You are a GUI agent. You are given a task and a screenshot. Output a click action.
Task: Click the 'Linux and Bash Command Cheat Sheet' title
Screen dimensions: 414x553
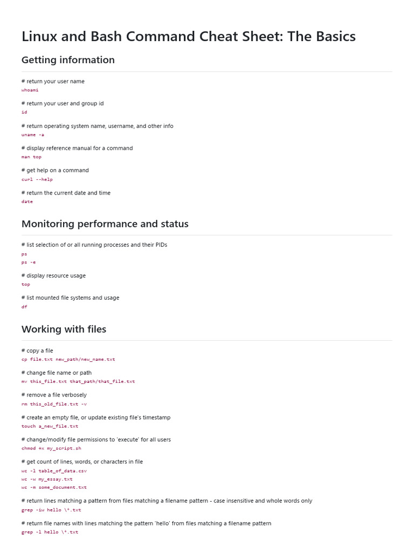[188, 36]
